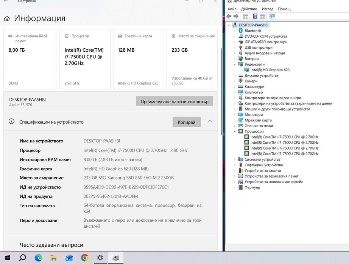This screenshot has width=349, height=264.
Task: Expand the Софтуерни устройства node
Action: (234, 165)
